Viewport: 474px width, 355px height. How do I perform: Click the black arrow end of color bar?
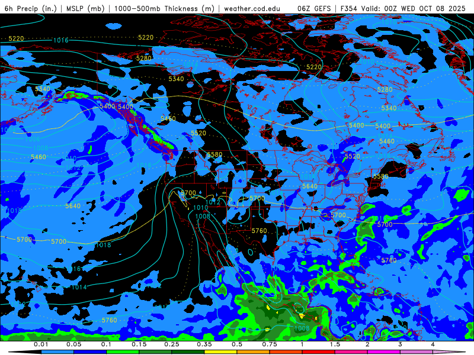click(25, 352)
